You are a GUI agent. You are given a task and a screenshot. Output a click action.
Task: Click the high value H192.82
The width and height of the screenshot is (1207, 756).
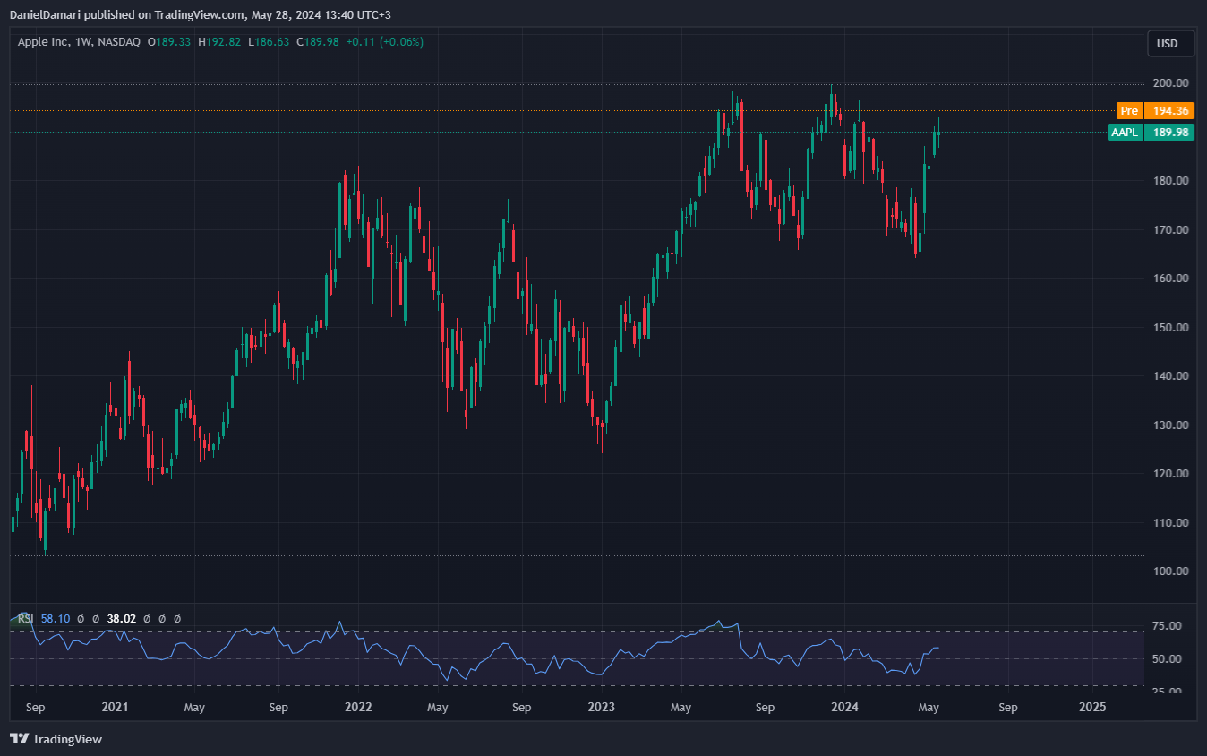click(219, 42)
